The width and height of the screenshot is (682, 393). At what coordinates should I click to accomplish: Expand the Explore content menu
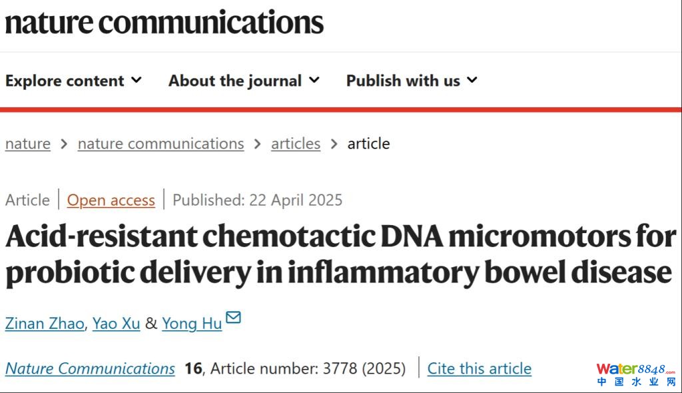click(x=73, y=81)
